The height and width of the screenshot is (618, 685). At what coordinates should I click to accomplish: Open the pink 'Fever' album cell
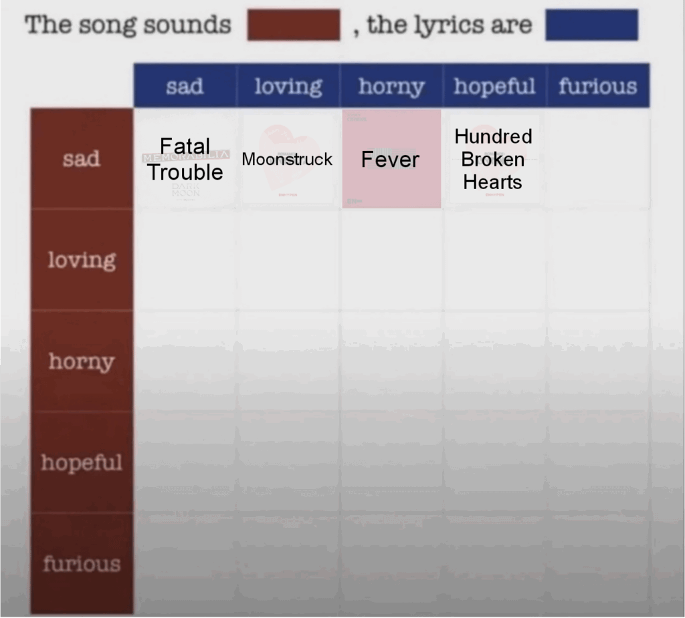click(x=391, y=159)
